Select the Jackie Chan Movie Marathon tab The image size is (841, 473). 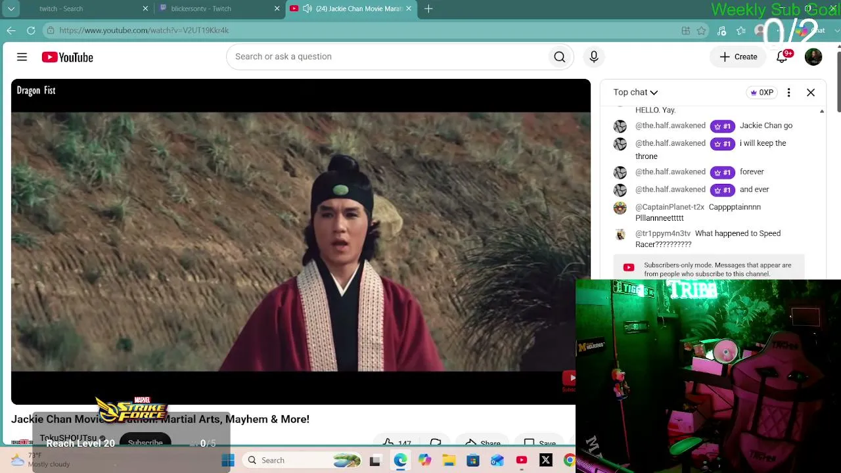pos(351,9)
